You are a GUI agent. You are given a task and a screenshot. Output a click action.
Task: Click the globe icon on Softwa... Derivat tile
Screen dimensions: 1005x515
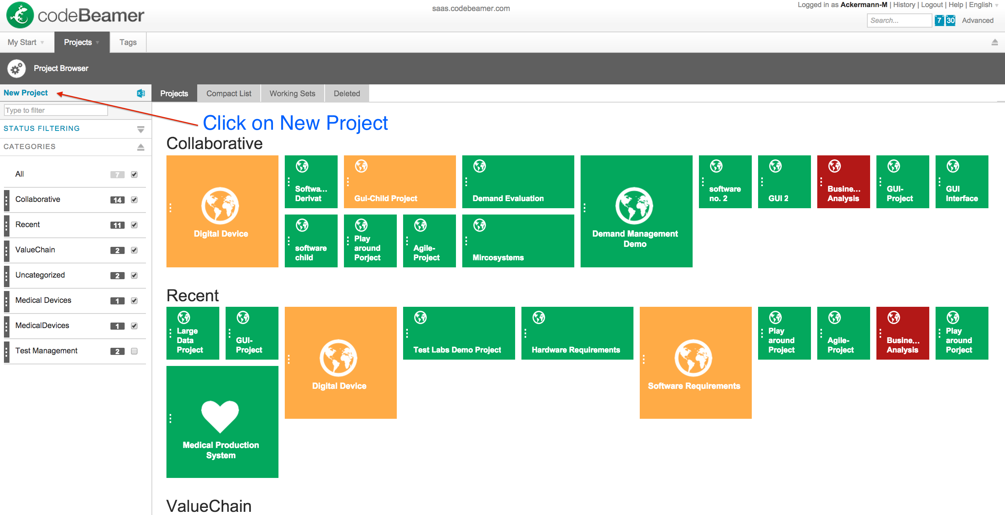[x=302, y=166]
